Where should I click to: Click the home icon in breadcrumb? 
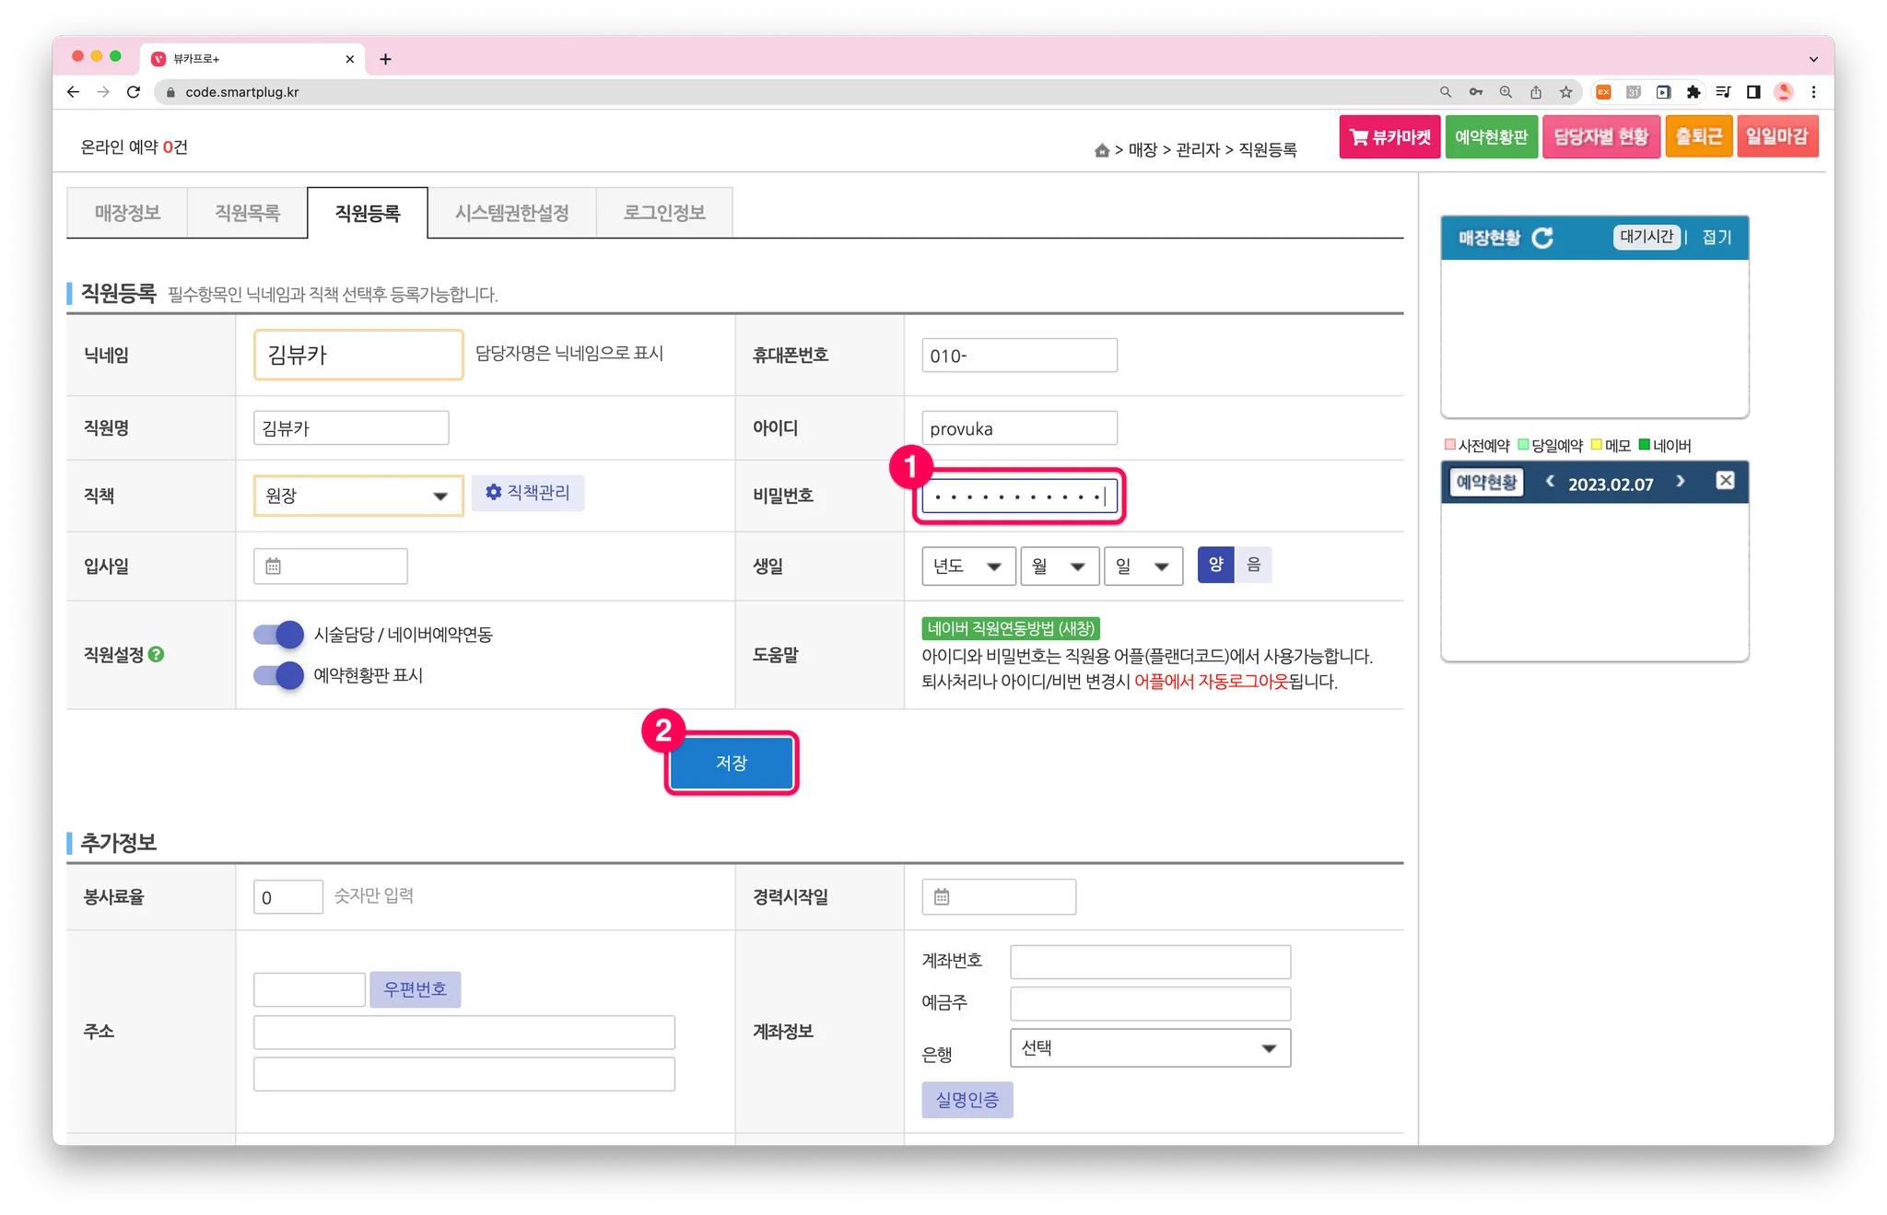[1101, 150]
